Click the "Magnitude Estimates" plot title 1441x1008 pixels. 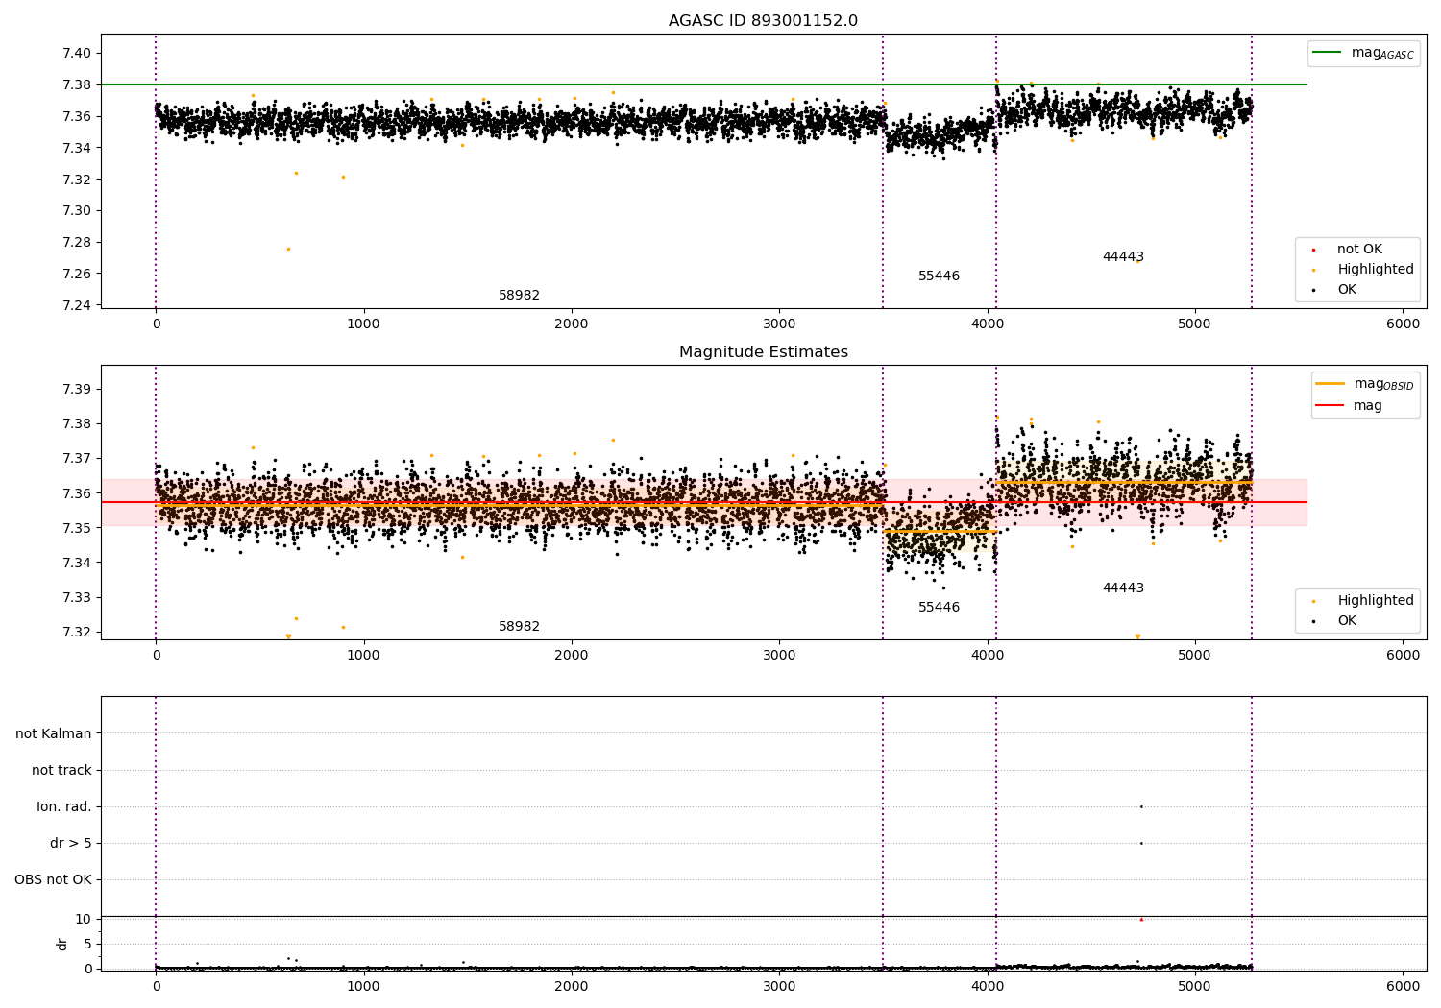tap(763, 352)
